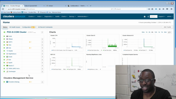Image resolution: width=176 pixels, height=99 pixels.
Task: Switch to the Ambari browser tab
Action: point(56,6)
